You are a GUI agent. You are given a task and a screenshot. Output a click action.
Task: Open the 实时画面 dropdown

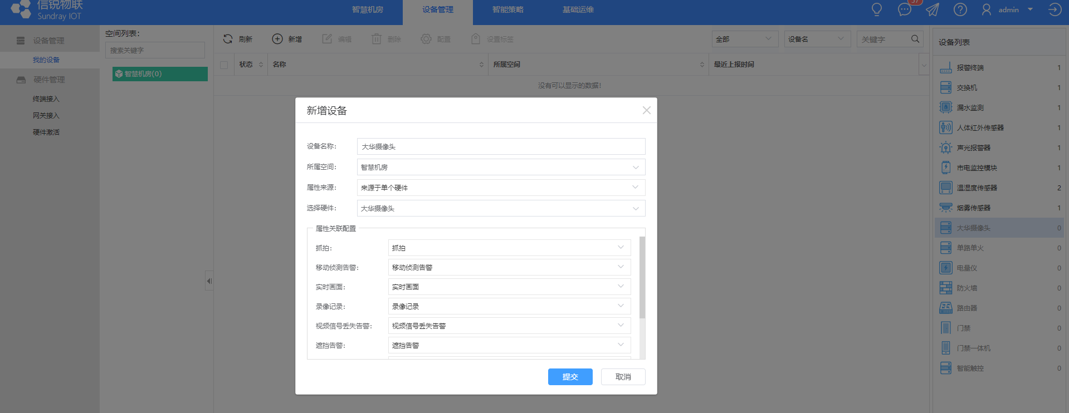[x=509, y=287]
